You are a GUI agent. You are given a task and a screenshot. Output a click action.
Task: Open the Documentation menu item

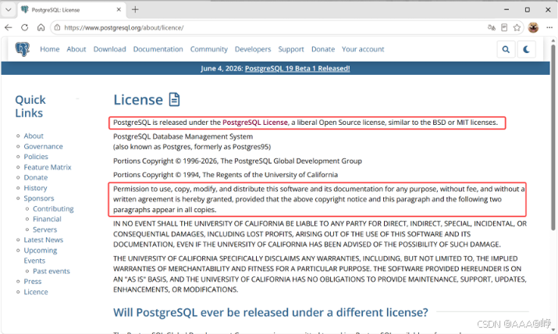tap(158, 49)
